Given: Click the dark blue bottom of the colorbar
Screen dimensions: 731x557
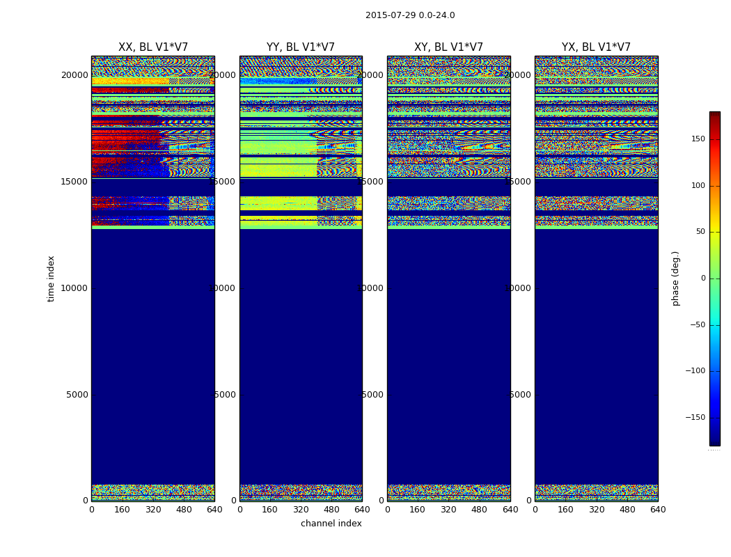Looking at the screenshot, I should tap(714, 440).
